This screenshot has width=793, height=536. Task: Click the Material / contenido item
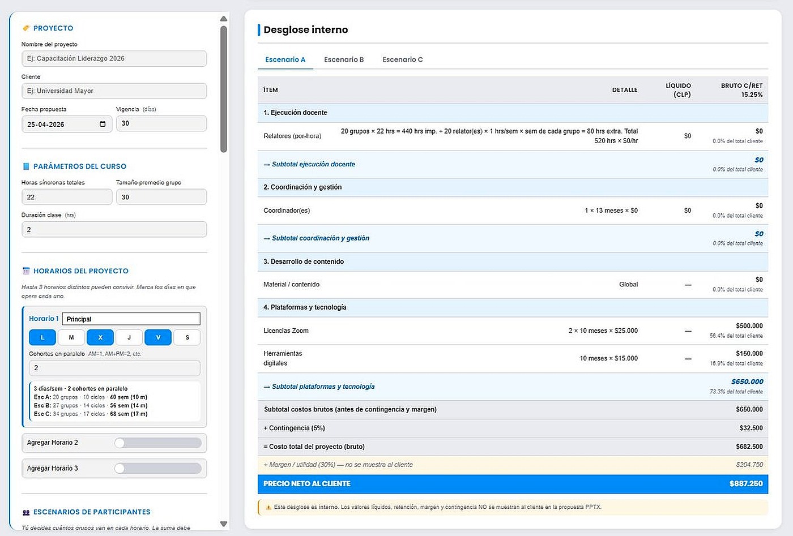[292, 284]
